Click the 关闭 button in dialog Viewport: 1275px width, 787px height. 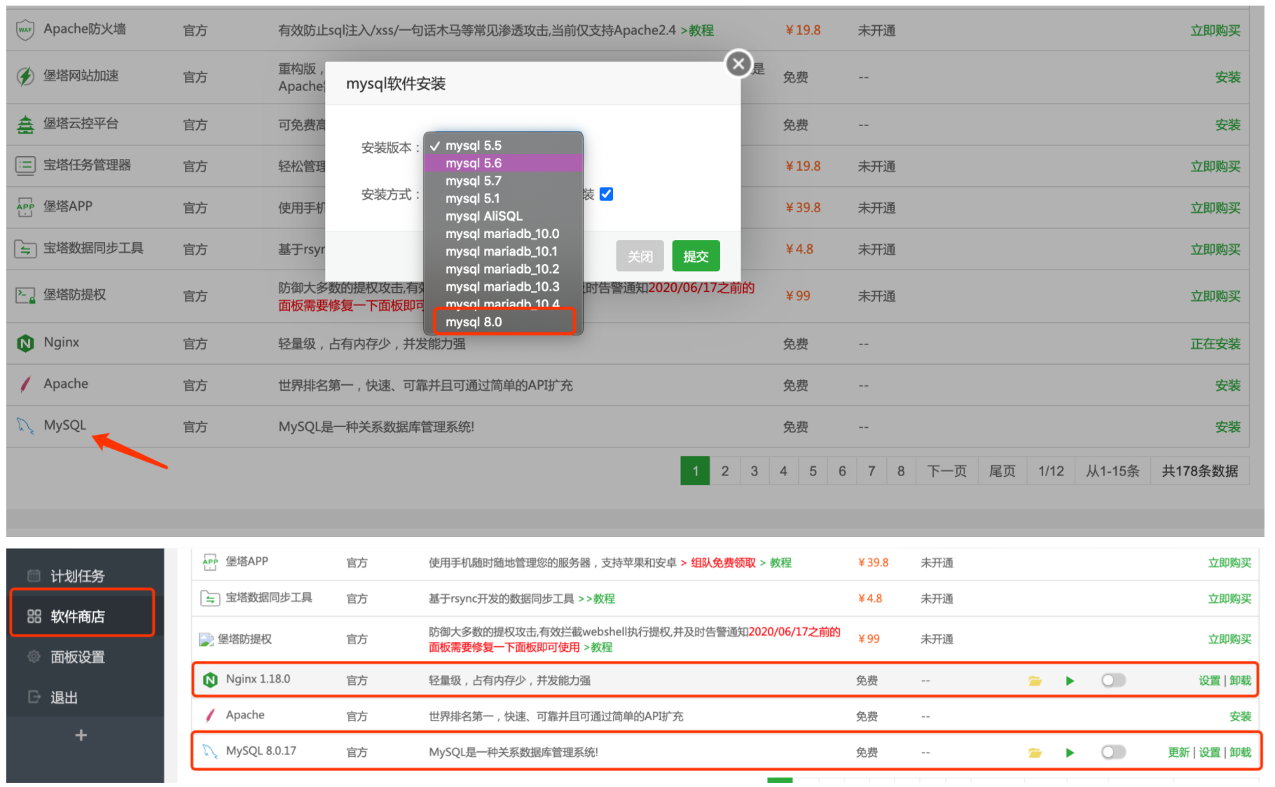click(x=640, y=256)
